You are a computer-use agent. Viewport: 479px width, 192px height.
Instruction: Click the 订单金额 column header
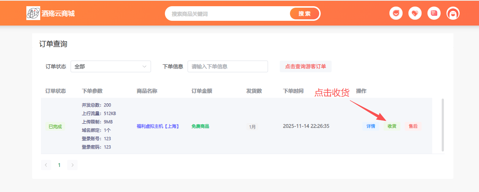coord(202,91)
